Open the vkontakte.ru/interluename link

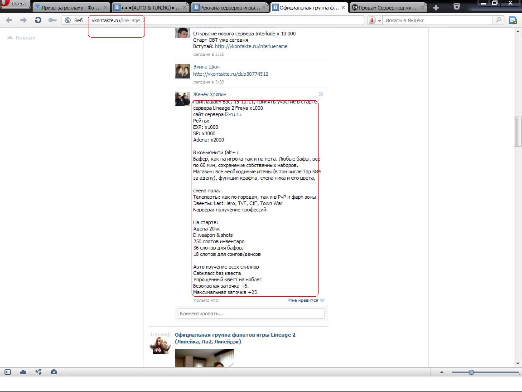coord(251,46)
